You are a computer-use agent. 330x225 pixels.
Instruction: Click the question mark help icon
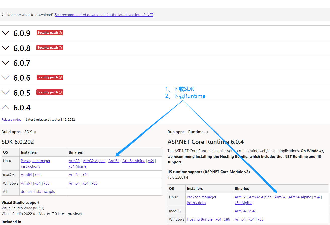point(2,15)
